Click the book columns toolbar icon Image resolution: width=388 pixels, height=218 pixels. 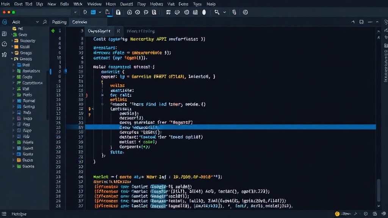[195, 12]
